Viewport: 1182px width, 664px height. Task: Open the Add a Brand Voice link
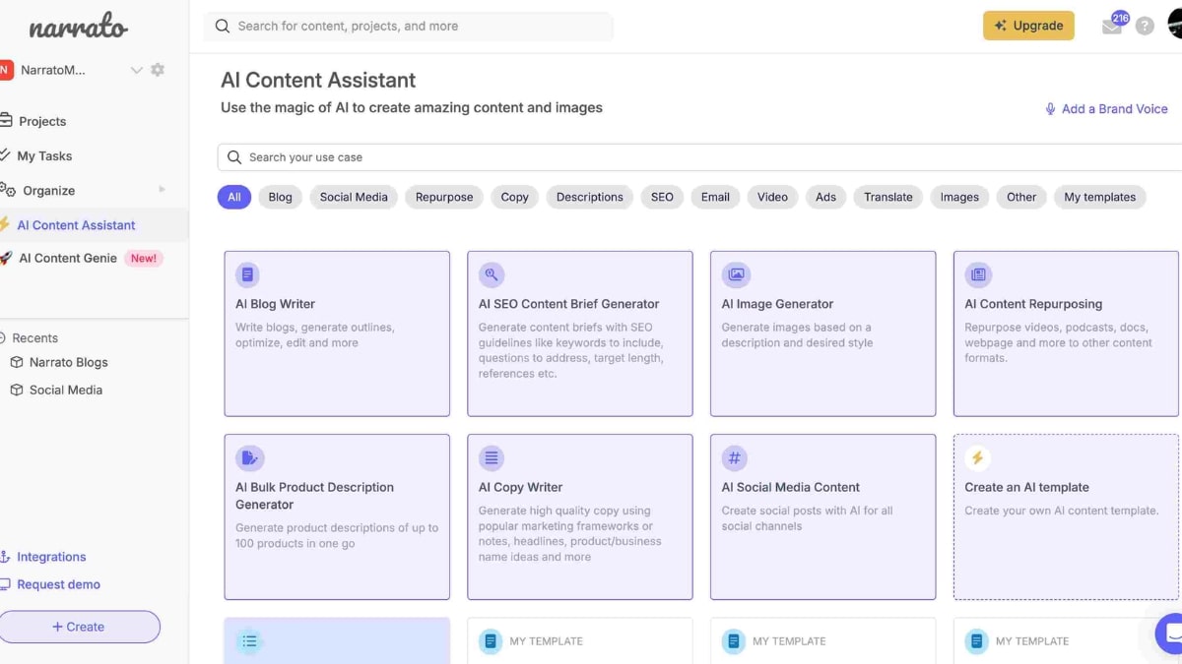(1106, 109)
